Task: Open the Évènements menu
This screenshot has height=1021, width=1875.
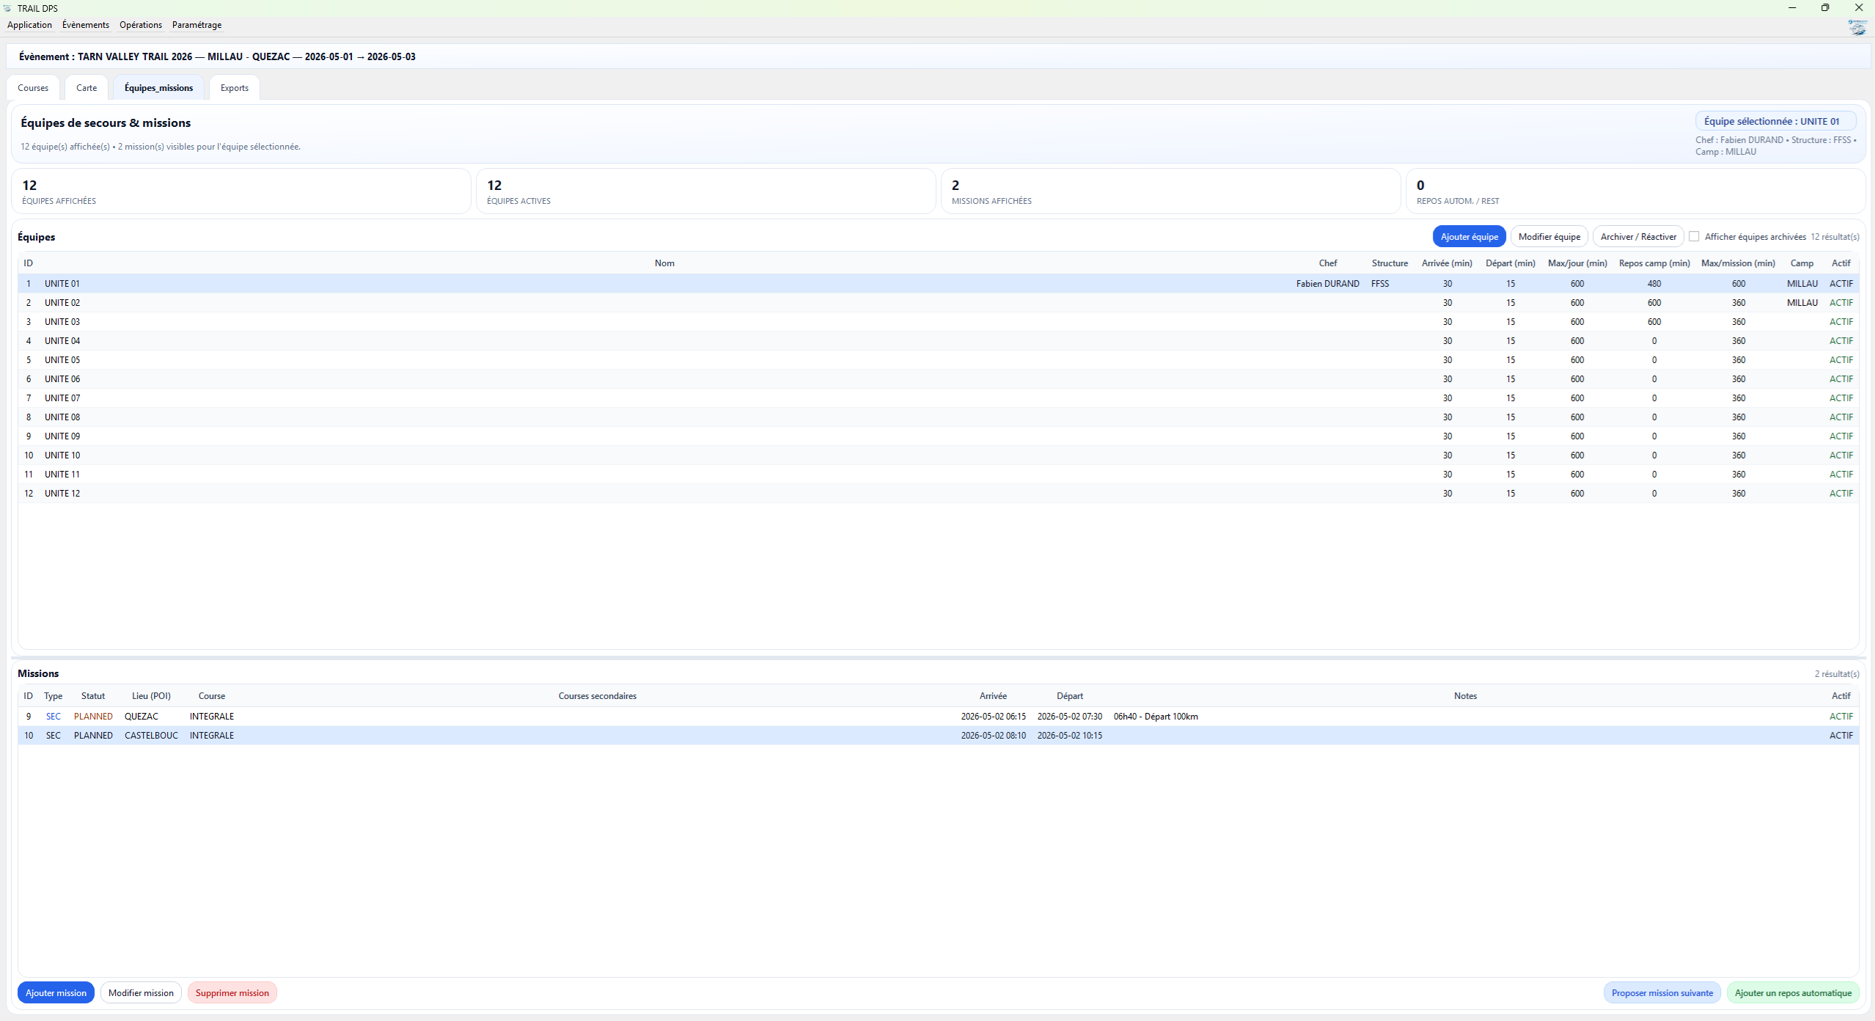Action: 86,25
